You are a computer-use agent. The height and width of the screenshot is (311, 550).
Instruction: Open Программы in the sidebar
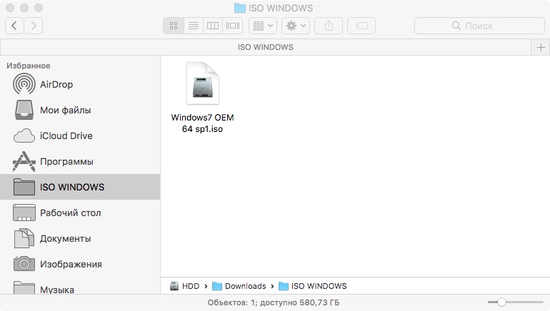(80, 161)
